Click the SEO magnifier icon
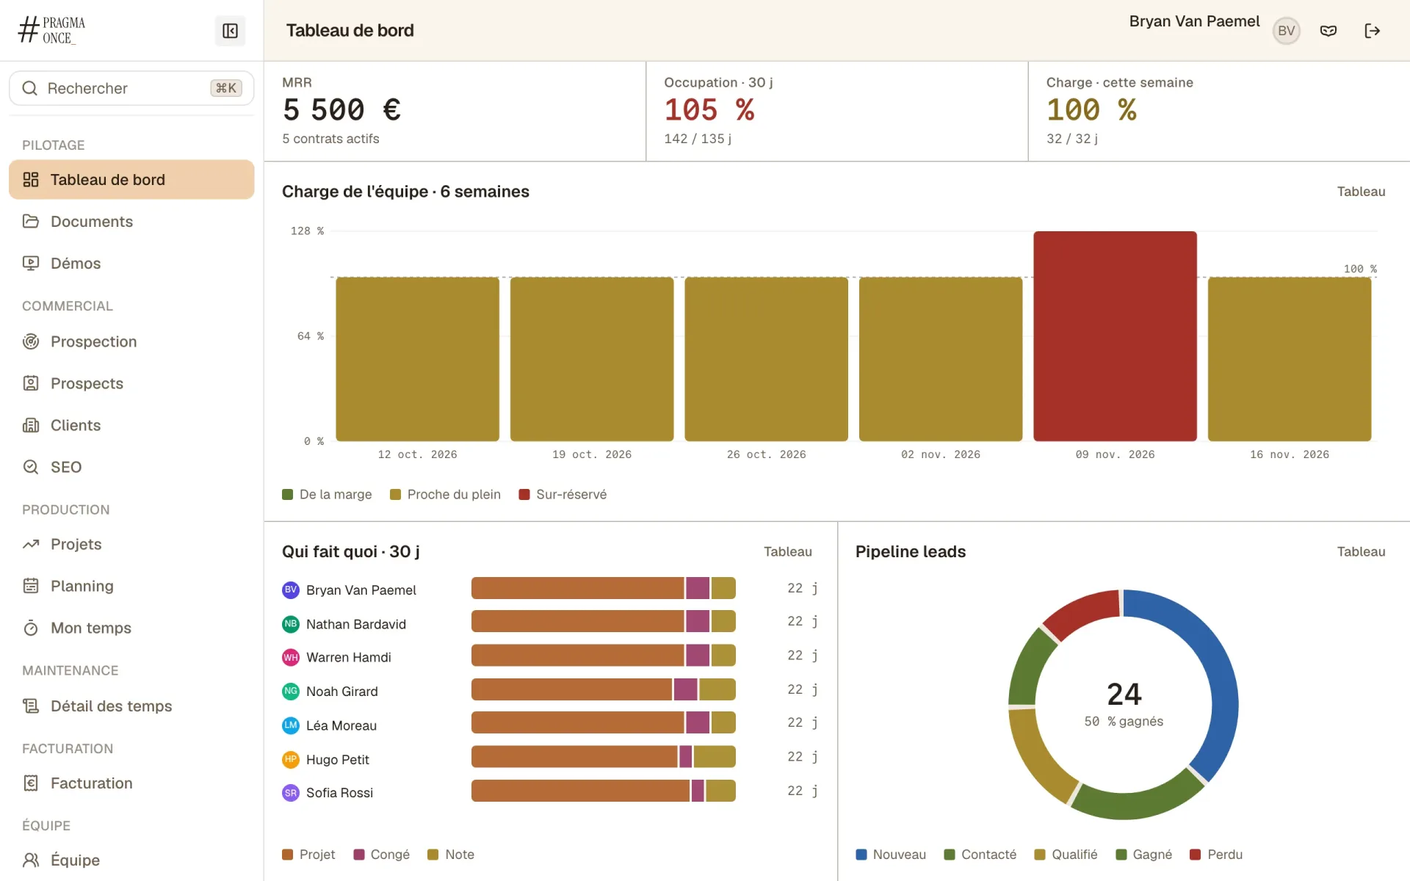 (x=31, y=467)
